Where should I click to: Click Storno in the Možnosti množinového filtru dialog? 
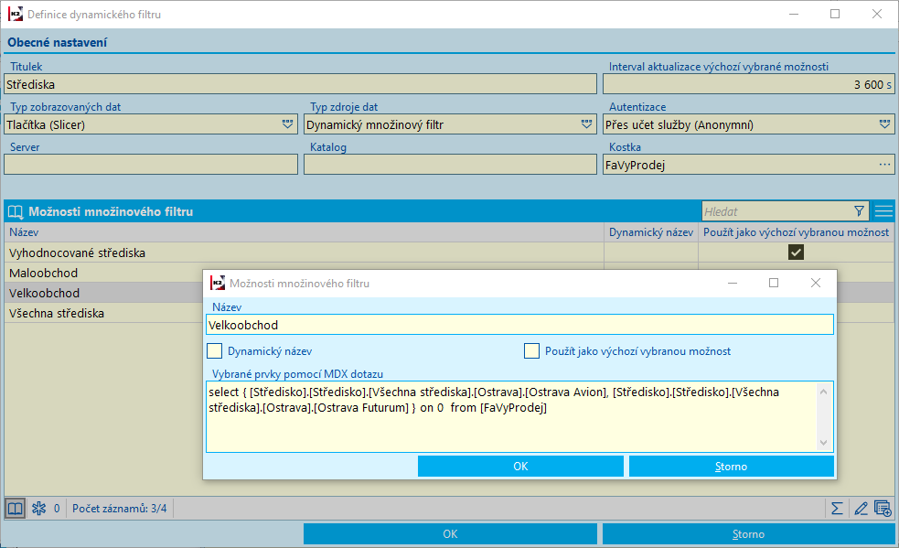(x=731, y=466)
